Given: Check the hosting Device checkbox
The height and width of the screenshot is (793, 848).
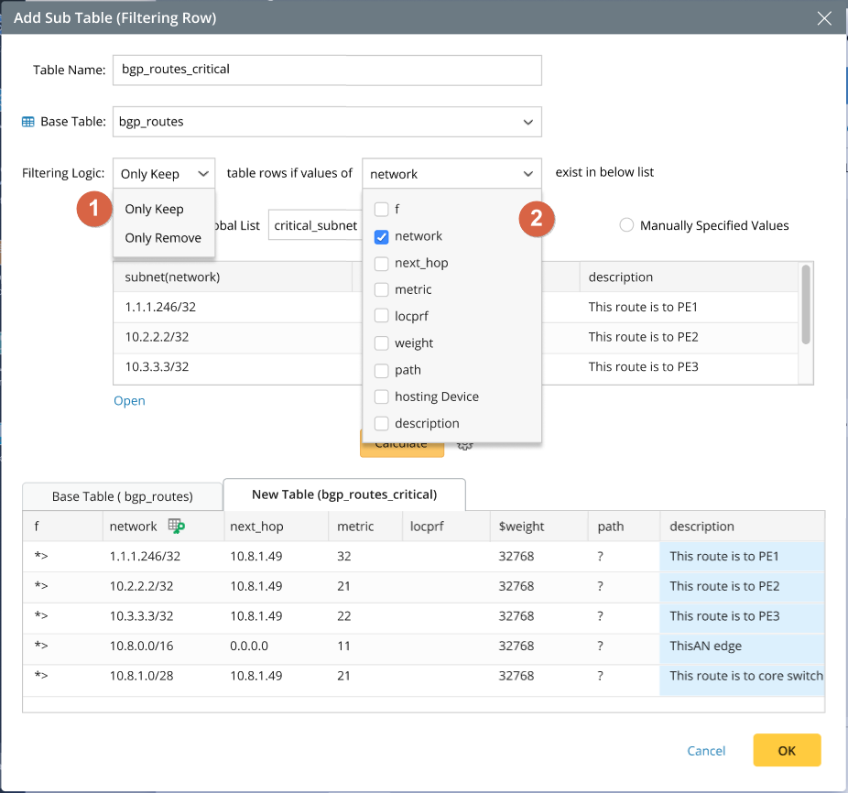Looking at the screenshot, I should 381,397.
